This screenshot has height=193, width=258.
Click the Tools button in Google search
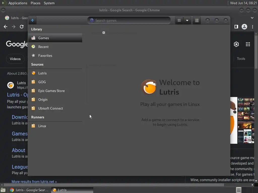[241, 59]
